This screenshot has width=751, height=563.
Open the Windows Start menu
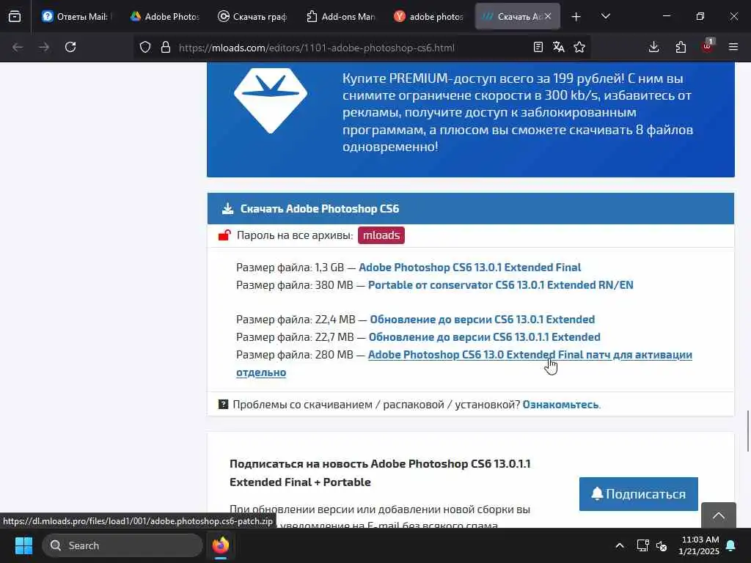coord(23,545)
